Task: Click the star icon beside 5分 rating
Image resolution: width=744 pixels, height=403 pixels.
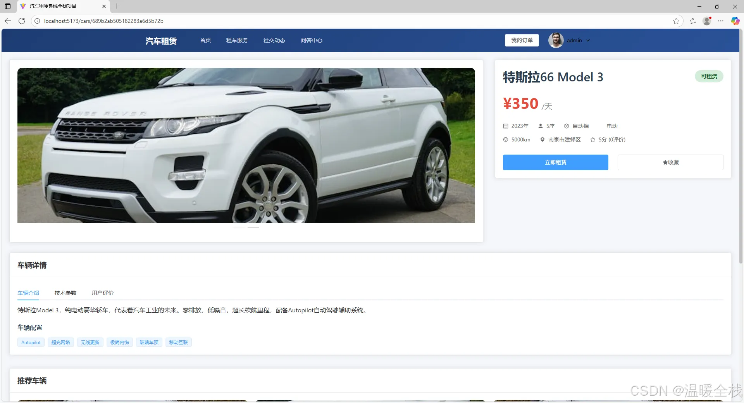Action: tap(593, 139)
